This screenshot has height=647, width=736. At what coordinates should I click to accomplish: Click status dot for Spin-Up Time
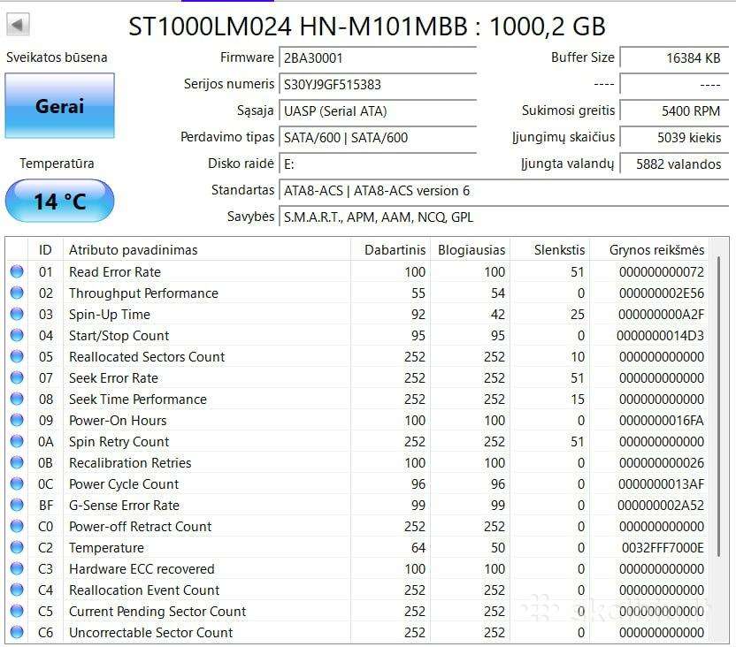tap(17, 314)
